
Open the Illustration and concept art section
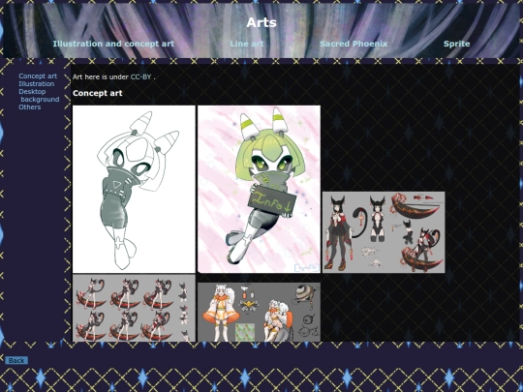[x=113, y=44]
